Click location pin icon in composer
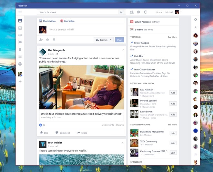Screen dimensions: 213x172 [x=54, y=40]
